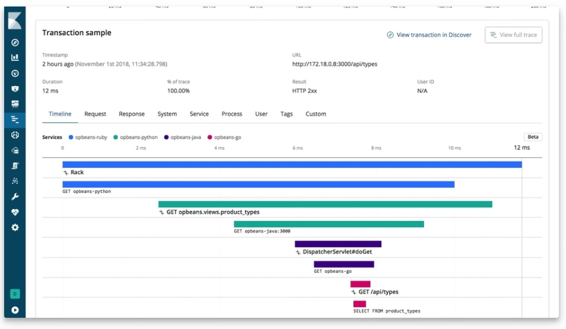Click the icon beside GET opbeans.views.product_types
566x329 pixels.
(x=161, y=212)
